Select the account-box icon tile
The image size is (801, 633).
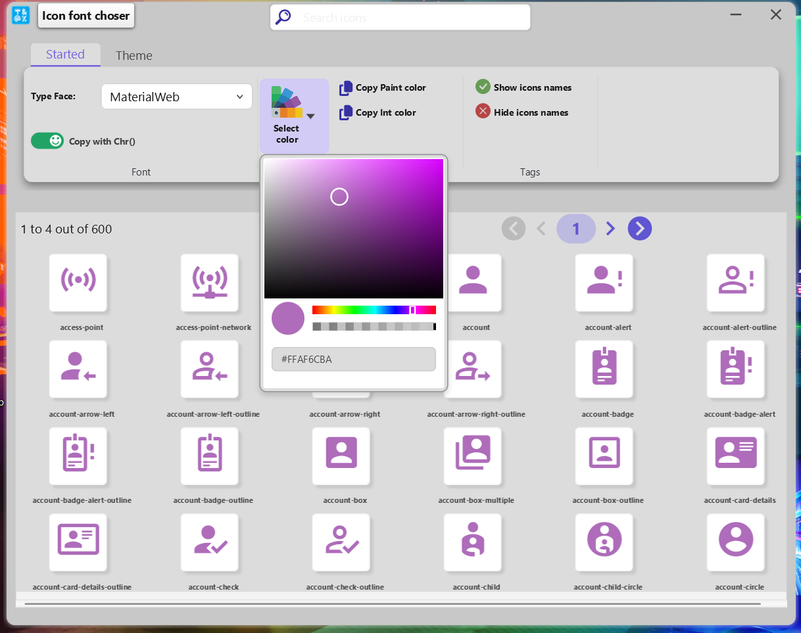tap(341, 456)
